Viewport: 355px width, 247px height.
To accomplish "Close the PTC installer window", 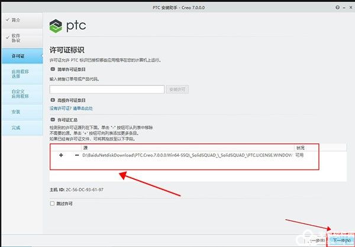I will point(351,8).
